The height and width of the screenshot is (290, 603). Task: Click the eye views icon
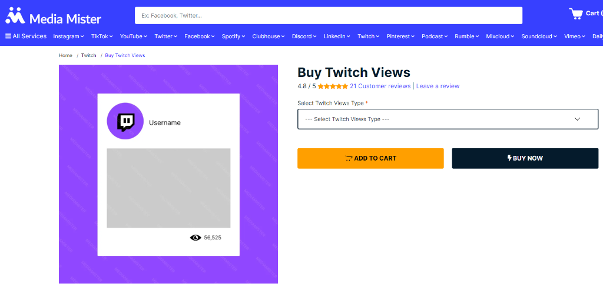tap(196, 238)
